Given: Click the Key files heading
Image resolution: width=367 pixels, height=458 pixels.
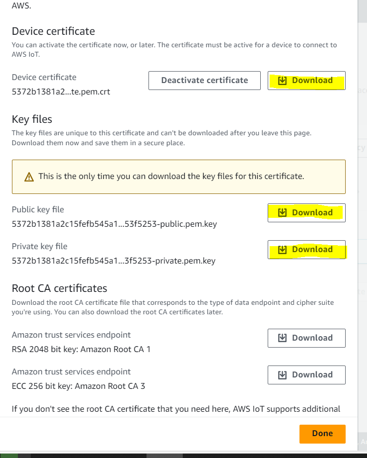Looking at the screenshot, I should pyautogui.click(x=32, y=119).
